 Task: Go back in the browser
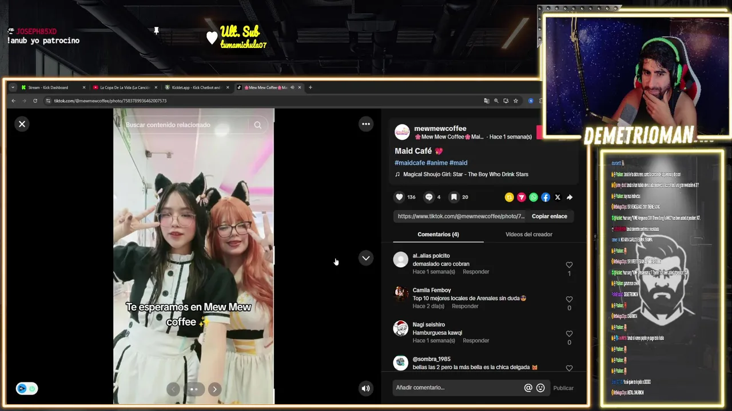click(13, 100)
